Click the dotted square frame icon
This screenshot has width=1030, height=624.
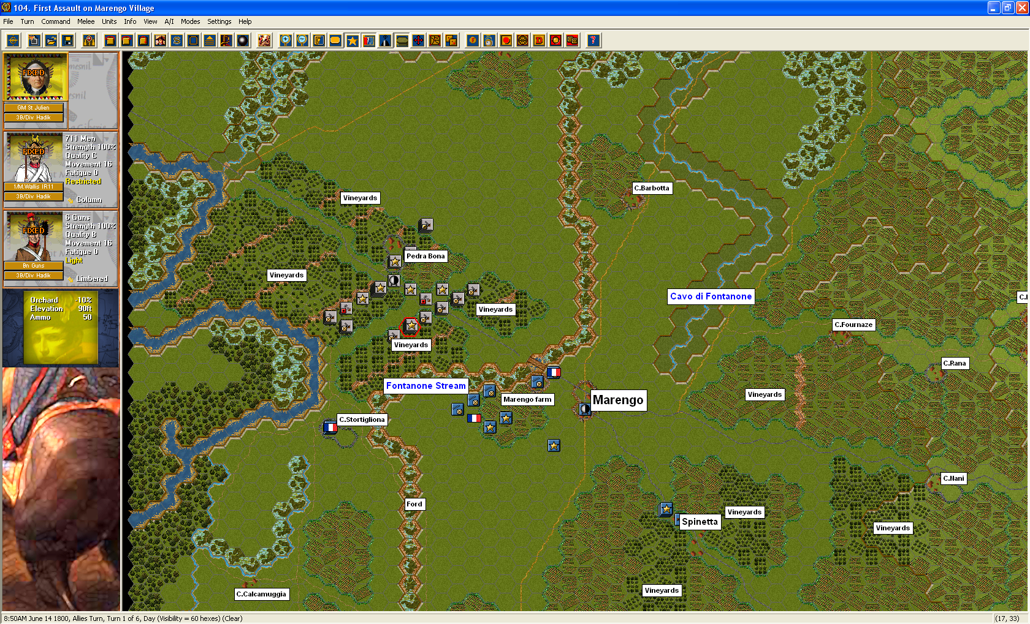pyautogui.click(x=193, y=40)
